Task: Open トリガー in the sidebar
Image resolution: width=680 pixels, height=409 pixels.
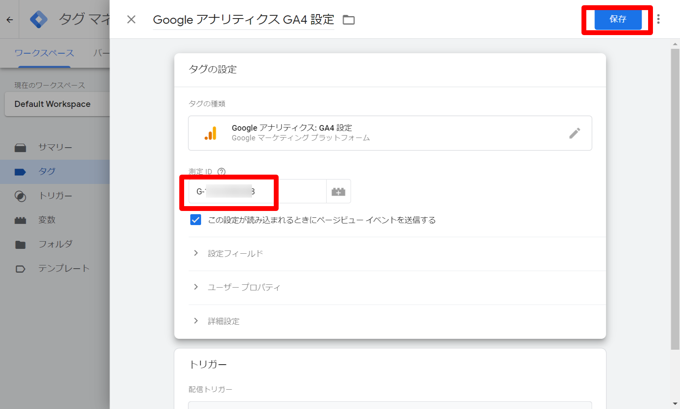Action: click(55, 196)
